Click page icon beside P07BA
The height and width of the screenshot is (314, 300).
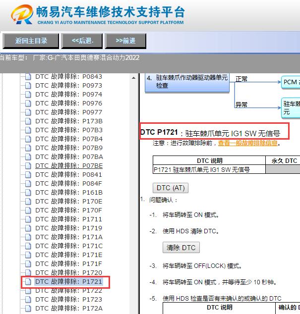tap(28, 157)
